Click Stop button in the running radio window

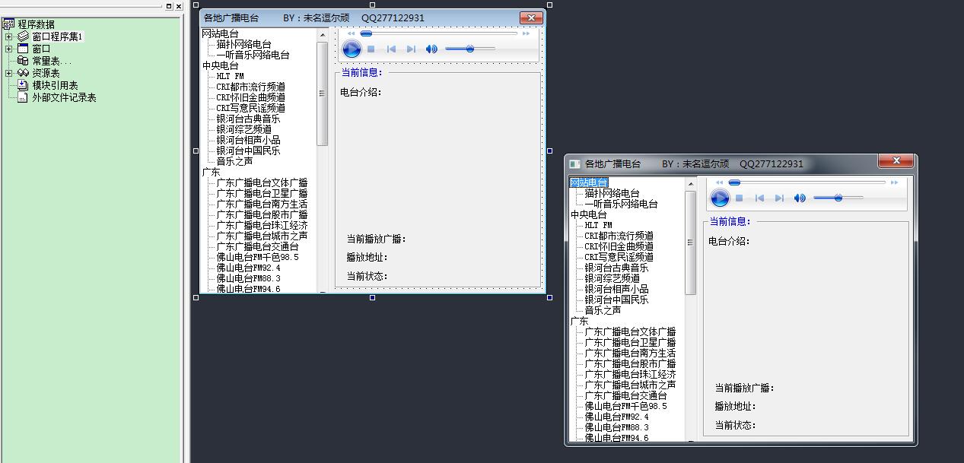tap(739, 198)
